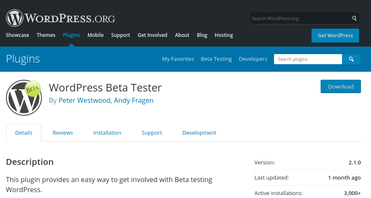Open the Installation tab
The width and height of the screenshot is (371, 198).
tap(107, 133)
